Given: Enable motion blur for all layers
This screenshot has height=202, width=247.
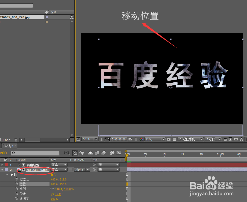Looking at the screenshot, I should point(104,153).
